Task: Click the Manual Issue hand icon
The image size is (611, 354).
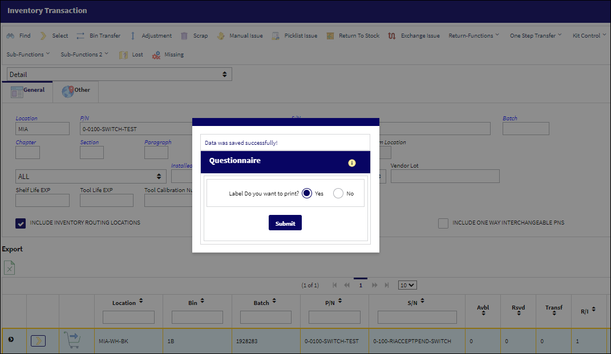Action: 221,36
